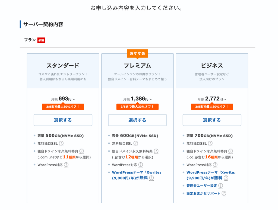Click Premium plan's WordPressテーマ「Xwrite」 link
Screen dimensions: 278x210
(136, 172)
